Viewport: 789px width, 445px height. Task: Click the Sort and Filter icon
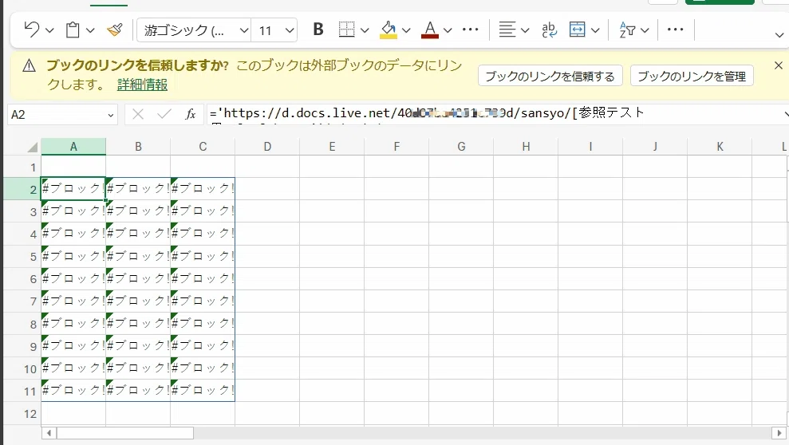point(628,30)
